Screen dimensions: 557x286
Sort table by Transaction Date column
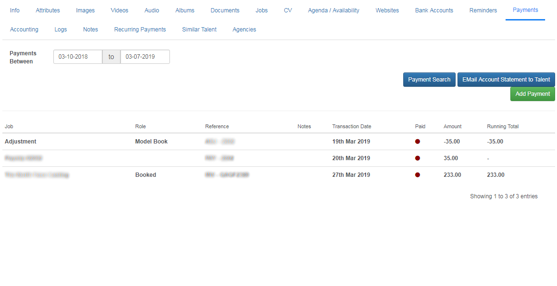pos(351,126)
